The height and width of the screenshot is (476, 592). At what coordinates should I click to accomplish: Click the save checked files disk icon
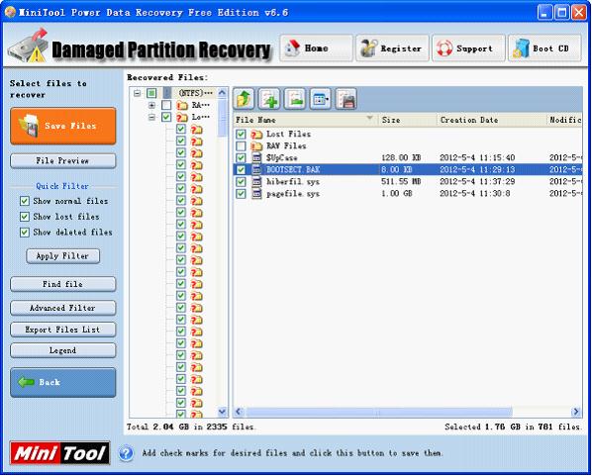pyautogui.click(x=345, y=99)
